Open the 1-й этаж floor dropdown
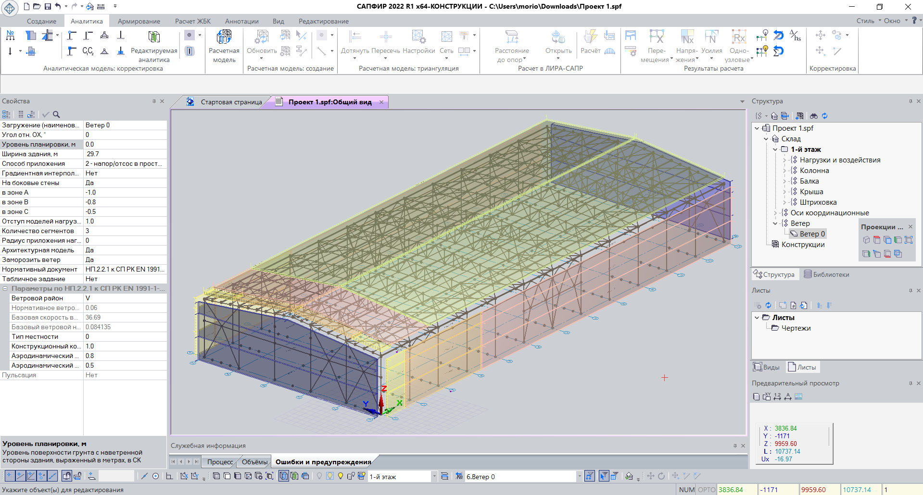Screen dimensions: 923x495 [434, 476]
